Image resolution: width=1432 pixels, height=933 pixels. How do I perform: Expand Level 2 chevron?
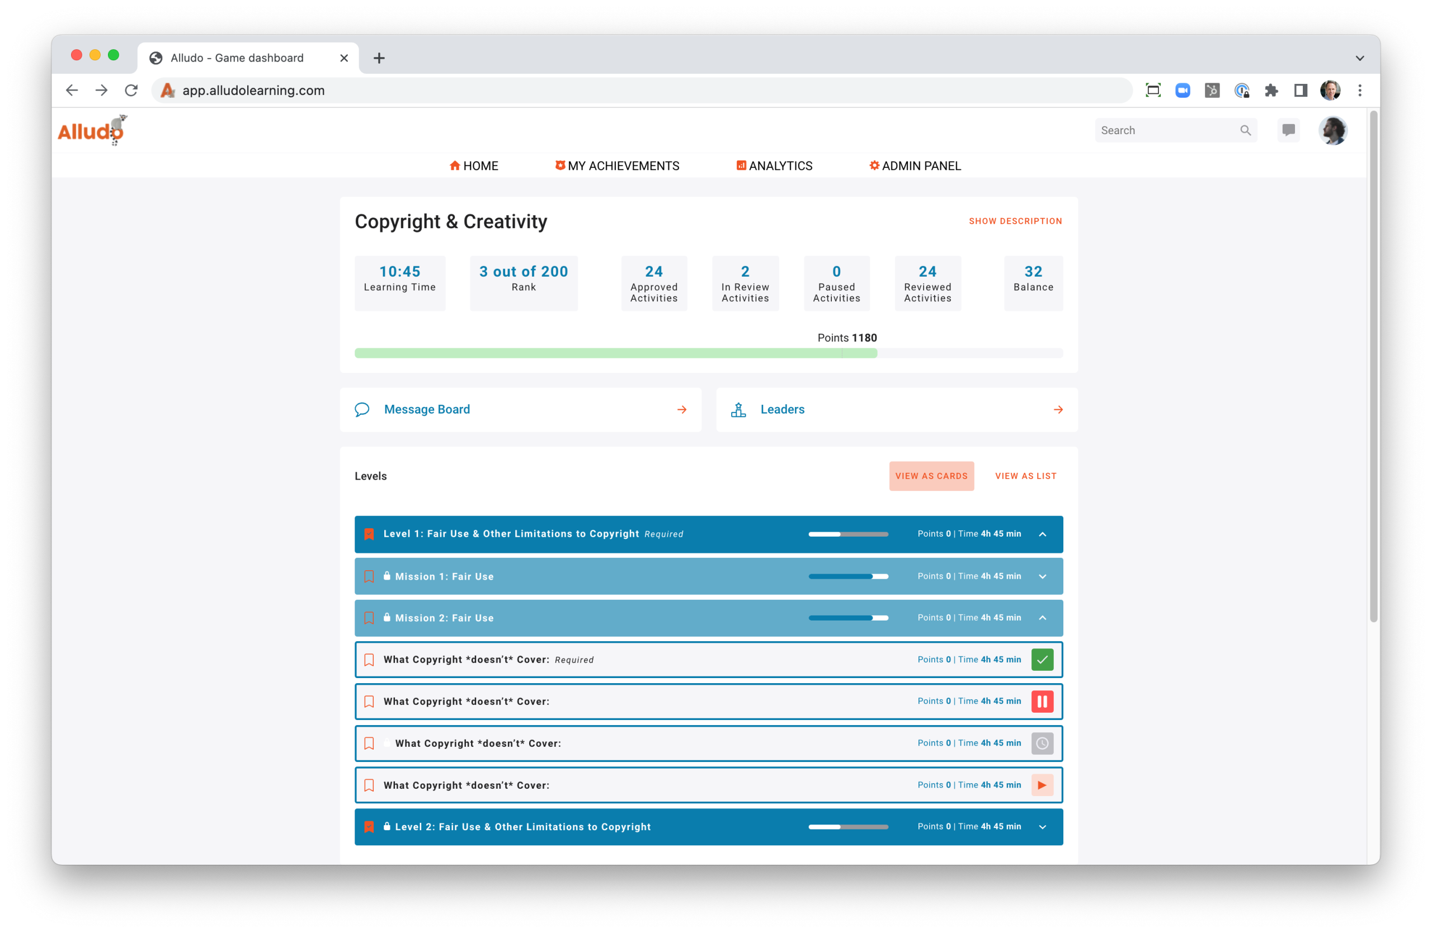[x=1042, y=827]
